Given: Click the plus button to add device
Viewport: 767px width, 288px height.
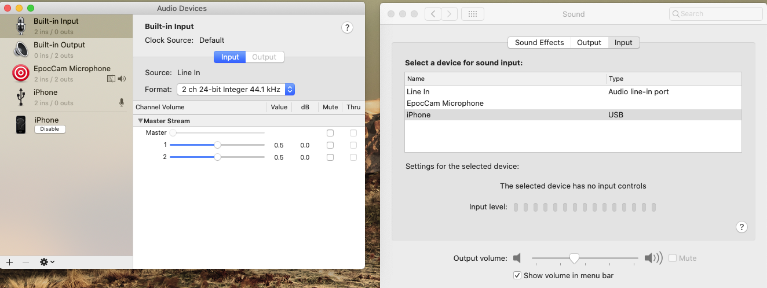Looking at the screenshot, I should click(9, 262).
